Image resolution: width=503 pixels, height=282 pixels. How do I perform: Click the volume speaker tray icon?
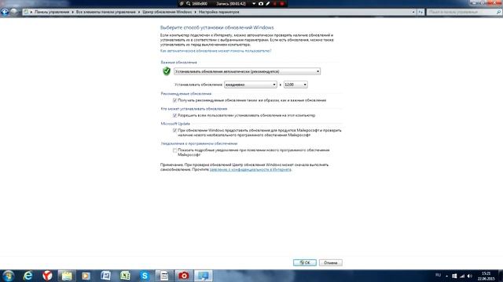pos(470,276)
